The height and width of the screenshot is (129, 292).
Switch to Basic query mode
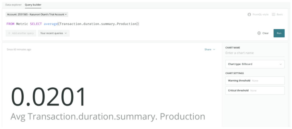277,15
